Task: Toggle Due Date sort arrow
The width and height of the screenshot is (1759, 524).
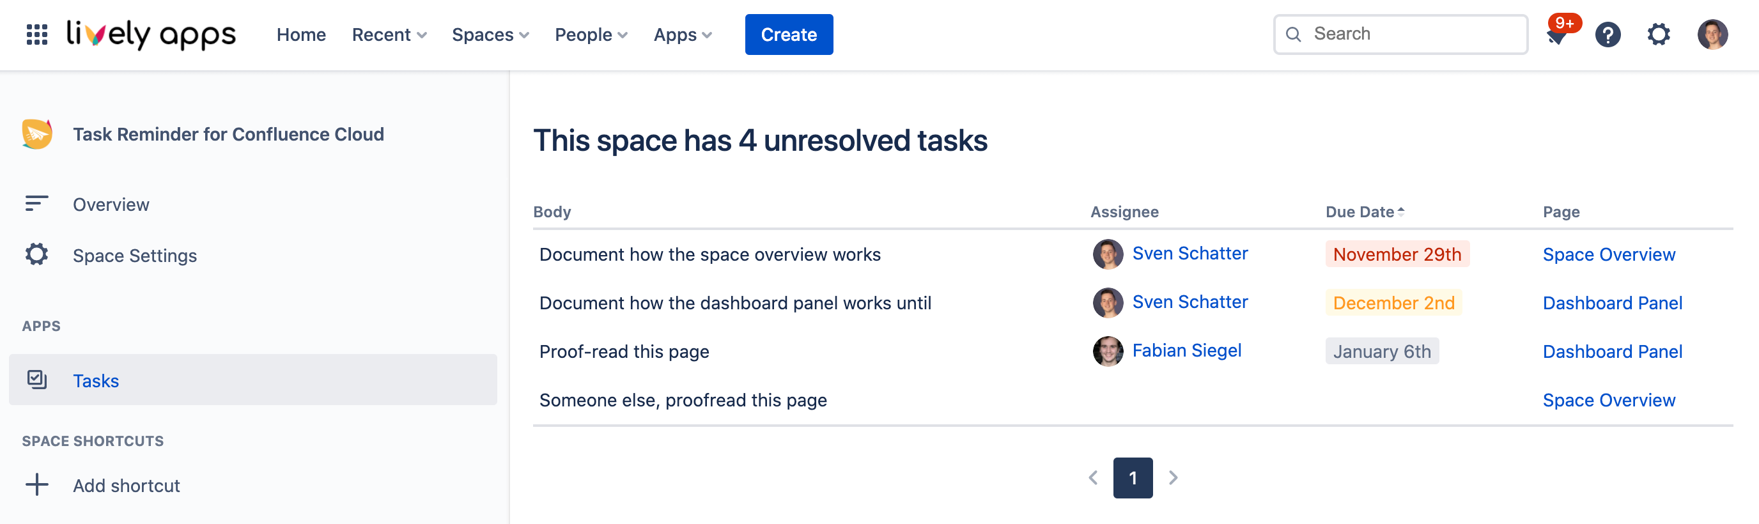Action: [1400, 212]
